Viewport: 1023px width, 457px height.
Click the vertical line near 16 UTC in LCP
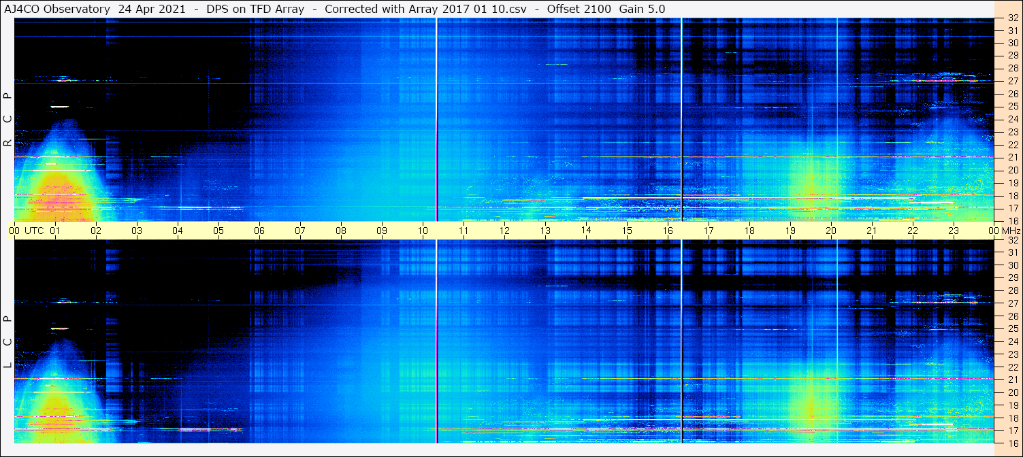click(x=681, y=341)
